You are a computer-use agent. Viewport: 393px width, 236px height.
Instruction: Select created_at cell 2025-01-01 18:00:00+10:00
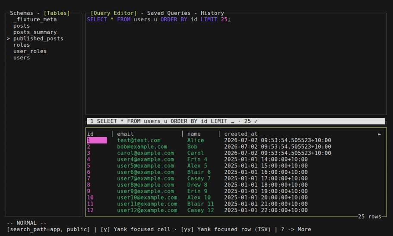point(266,185)
